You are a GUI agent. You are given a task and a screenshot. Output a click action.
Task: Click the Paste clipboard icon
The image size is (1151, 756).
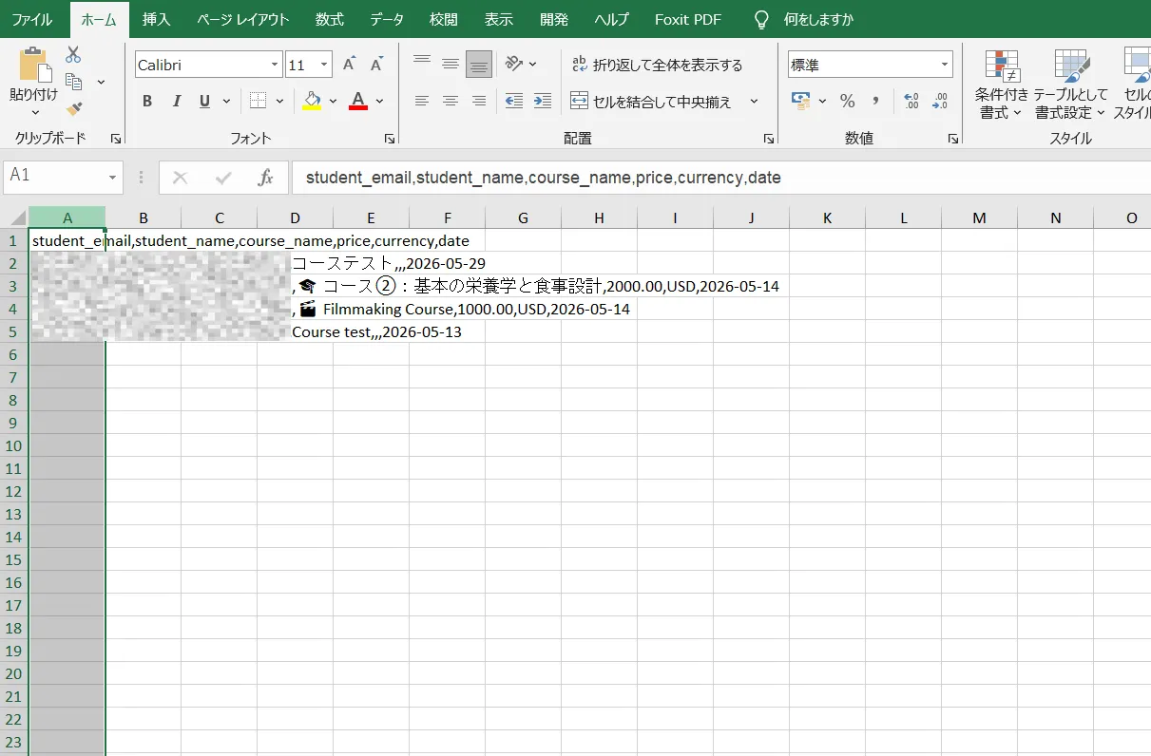pyautogui.click(x=34, y=65)
